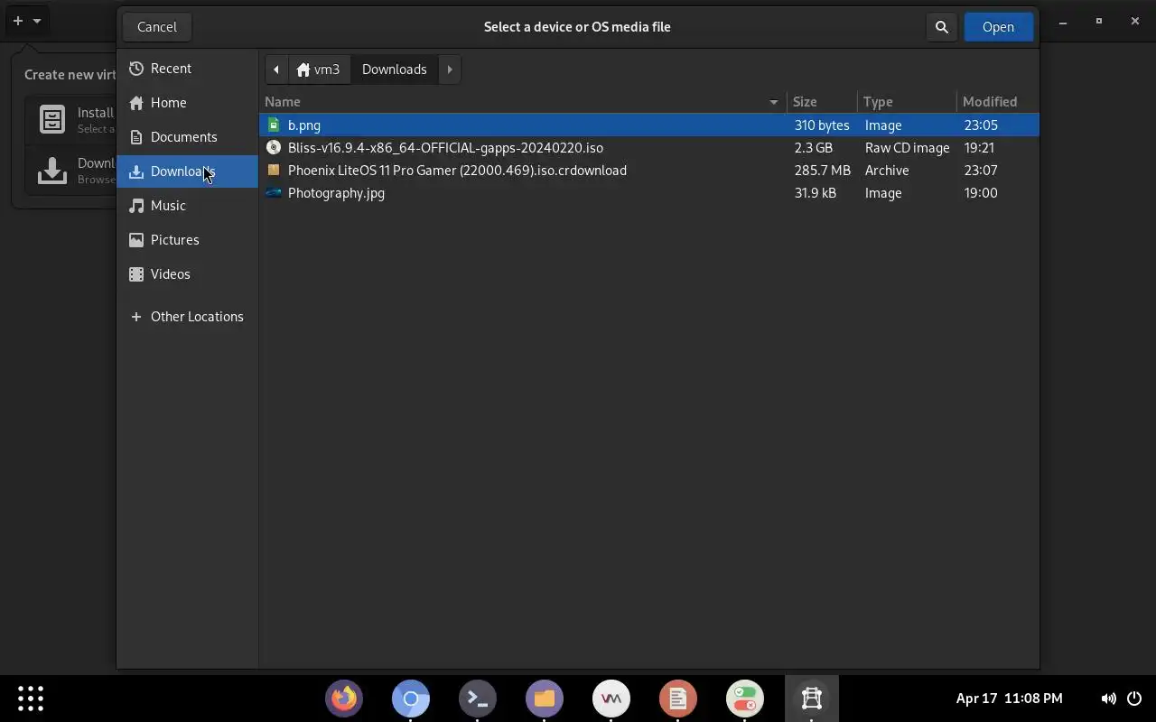Select the Phoenix LiteOS crdownload file
Viewport: 1156px width, 722px height.
click(x=649, y=171)
